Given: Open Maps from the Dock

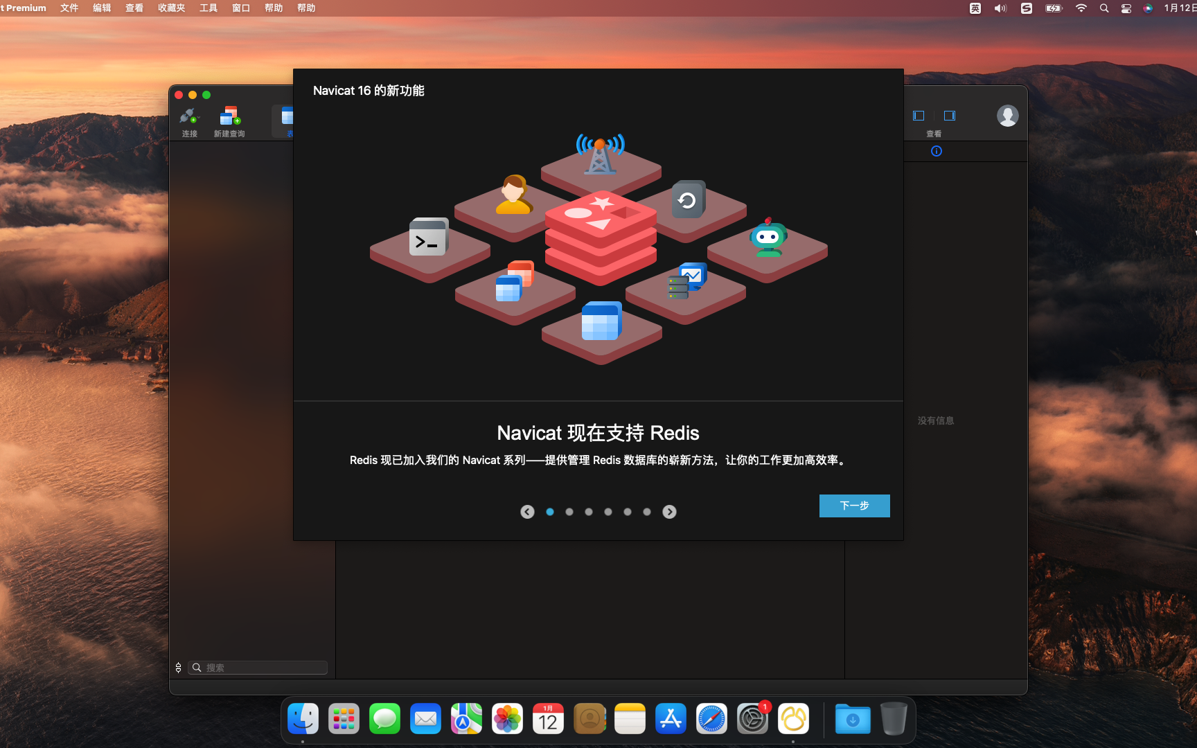Looking at the screenshot, I should pyautogui.click(x=466, y=719).
